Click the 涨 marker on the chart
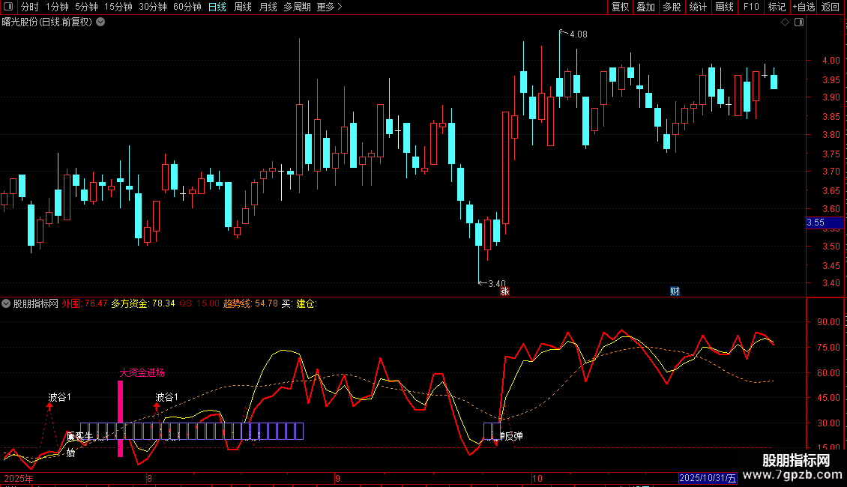 [504, 291]
